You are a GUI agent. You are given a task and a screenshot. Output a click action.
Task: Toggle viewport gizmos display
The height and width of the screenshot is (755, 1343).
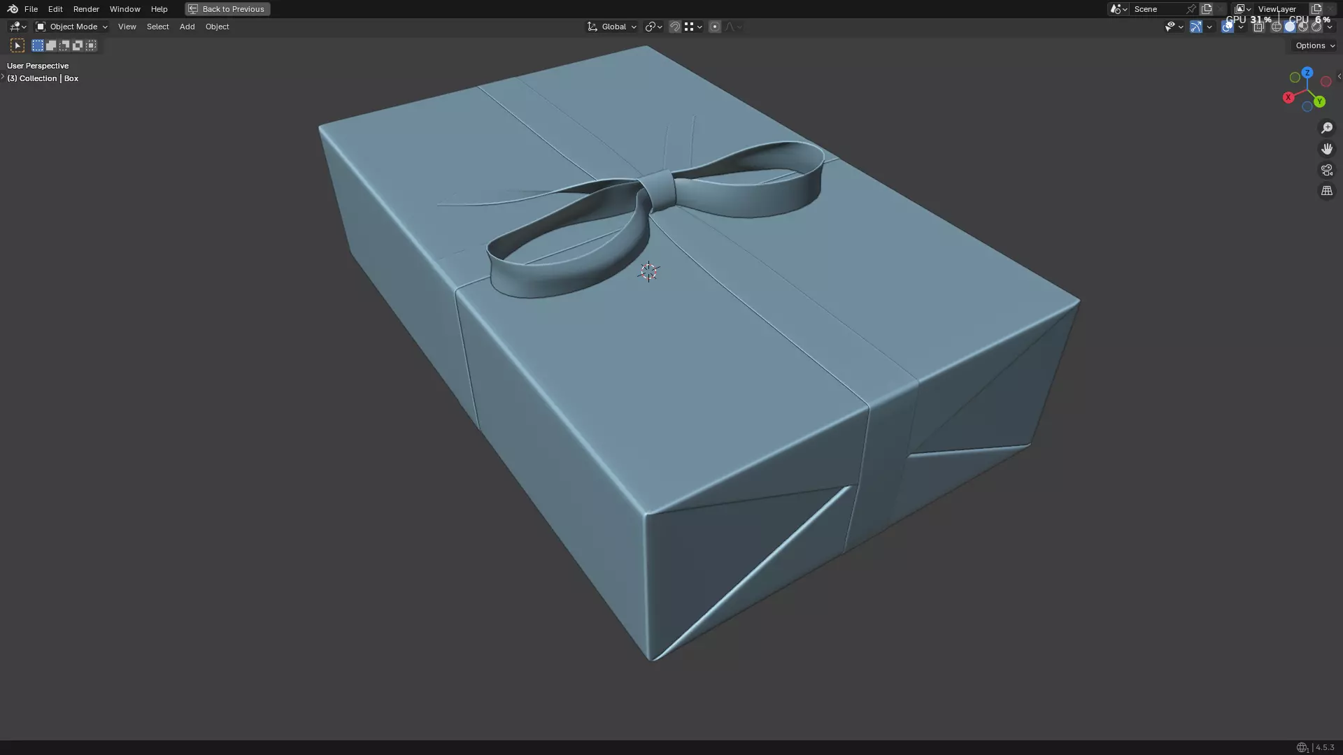(x=1196, y=27)
